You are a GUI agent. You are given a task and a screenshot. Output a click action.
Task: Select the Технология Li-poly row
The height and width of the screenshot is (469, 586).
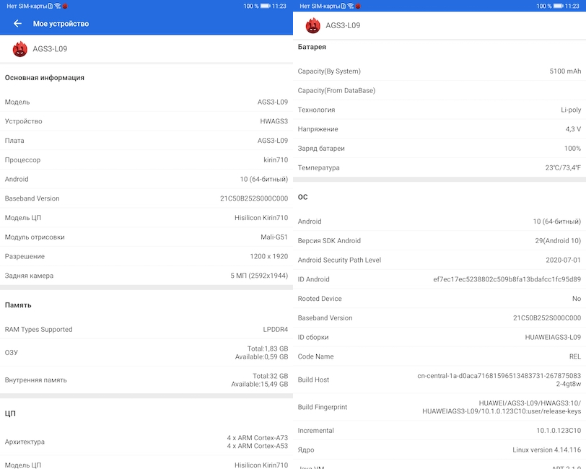coord(439,110)
